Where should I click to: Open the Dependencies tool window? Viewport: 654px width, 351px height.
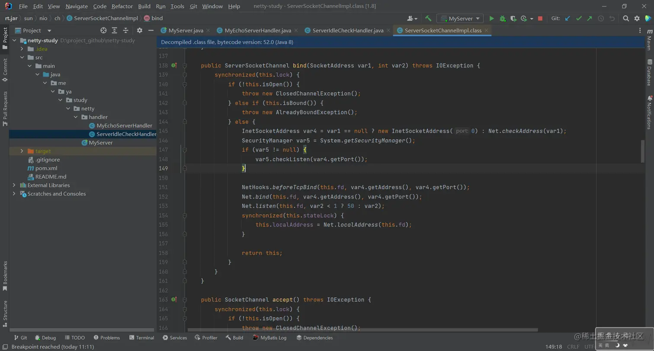point(314,338)
